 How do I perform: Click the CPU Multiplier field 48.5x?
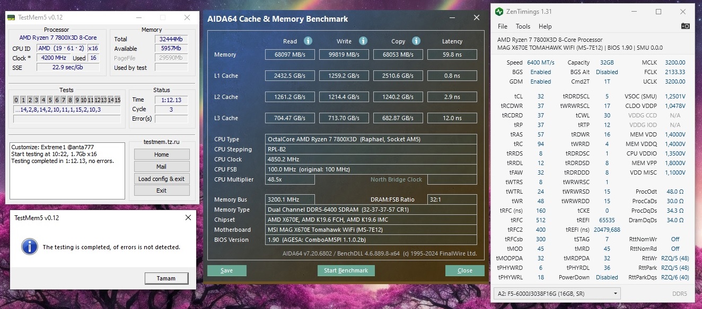tap(290, 179)
